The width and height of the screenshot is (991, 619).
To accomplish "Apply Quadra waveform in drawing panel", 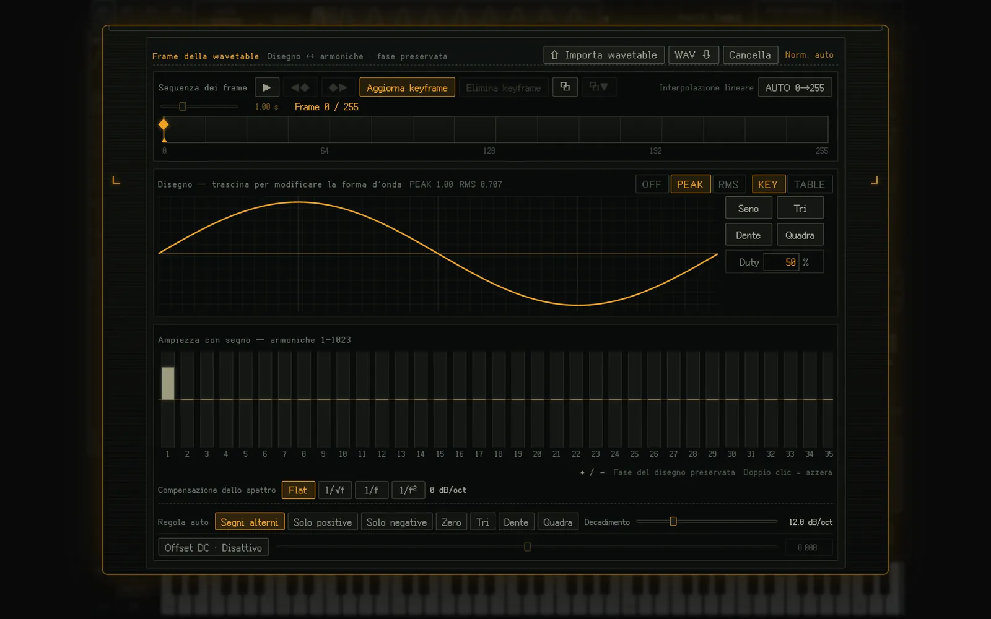I will 800,235.
